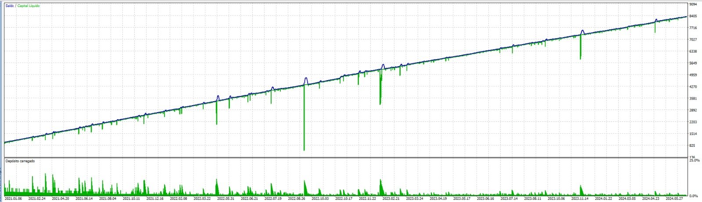Viewport: 702px width, 202px height.
Task: Click the 2023.07.14 date label
Action: [x=509, y=198]
